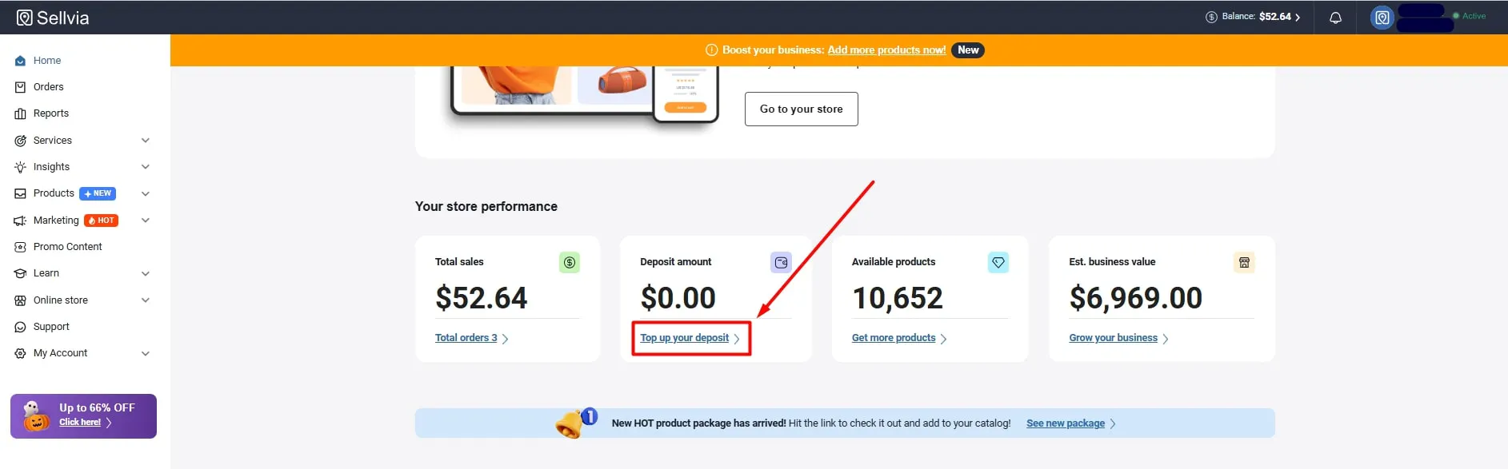The image size is (1508, 469).
Task: Open the Top up your deposit link
Action: [x=684, y=337]
